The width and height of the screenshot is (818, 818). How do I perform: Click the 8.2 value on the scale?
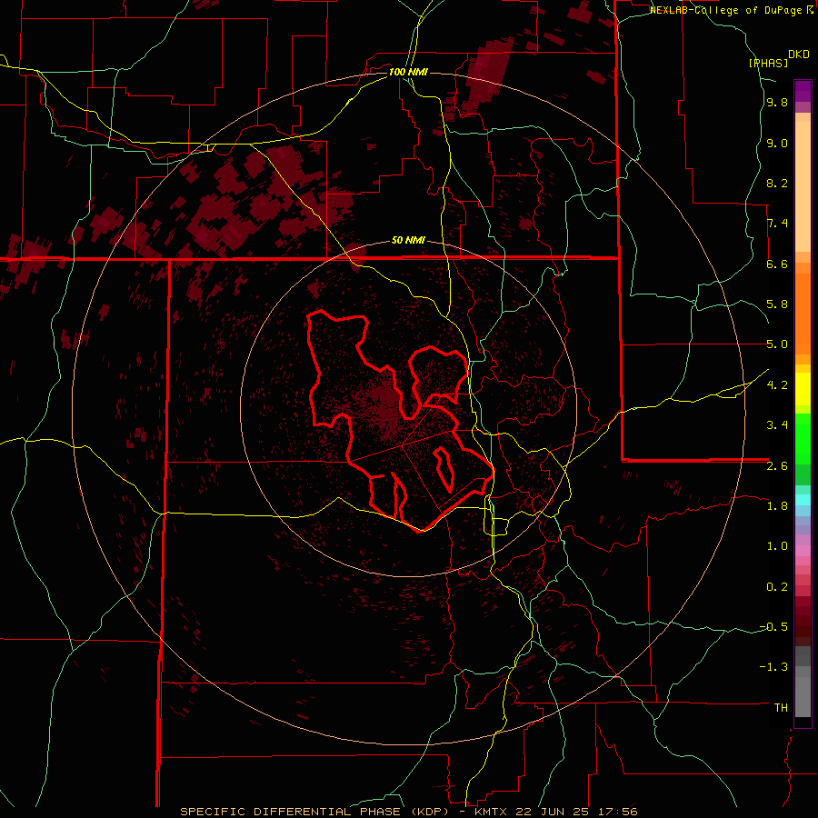click(x=777, y=183)
